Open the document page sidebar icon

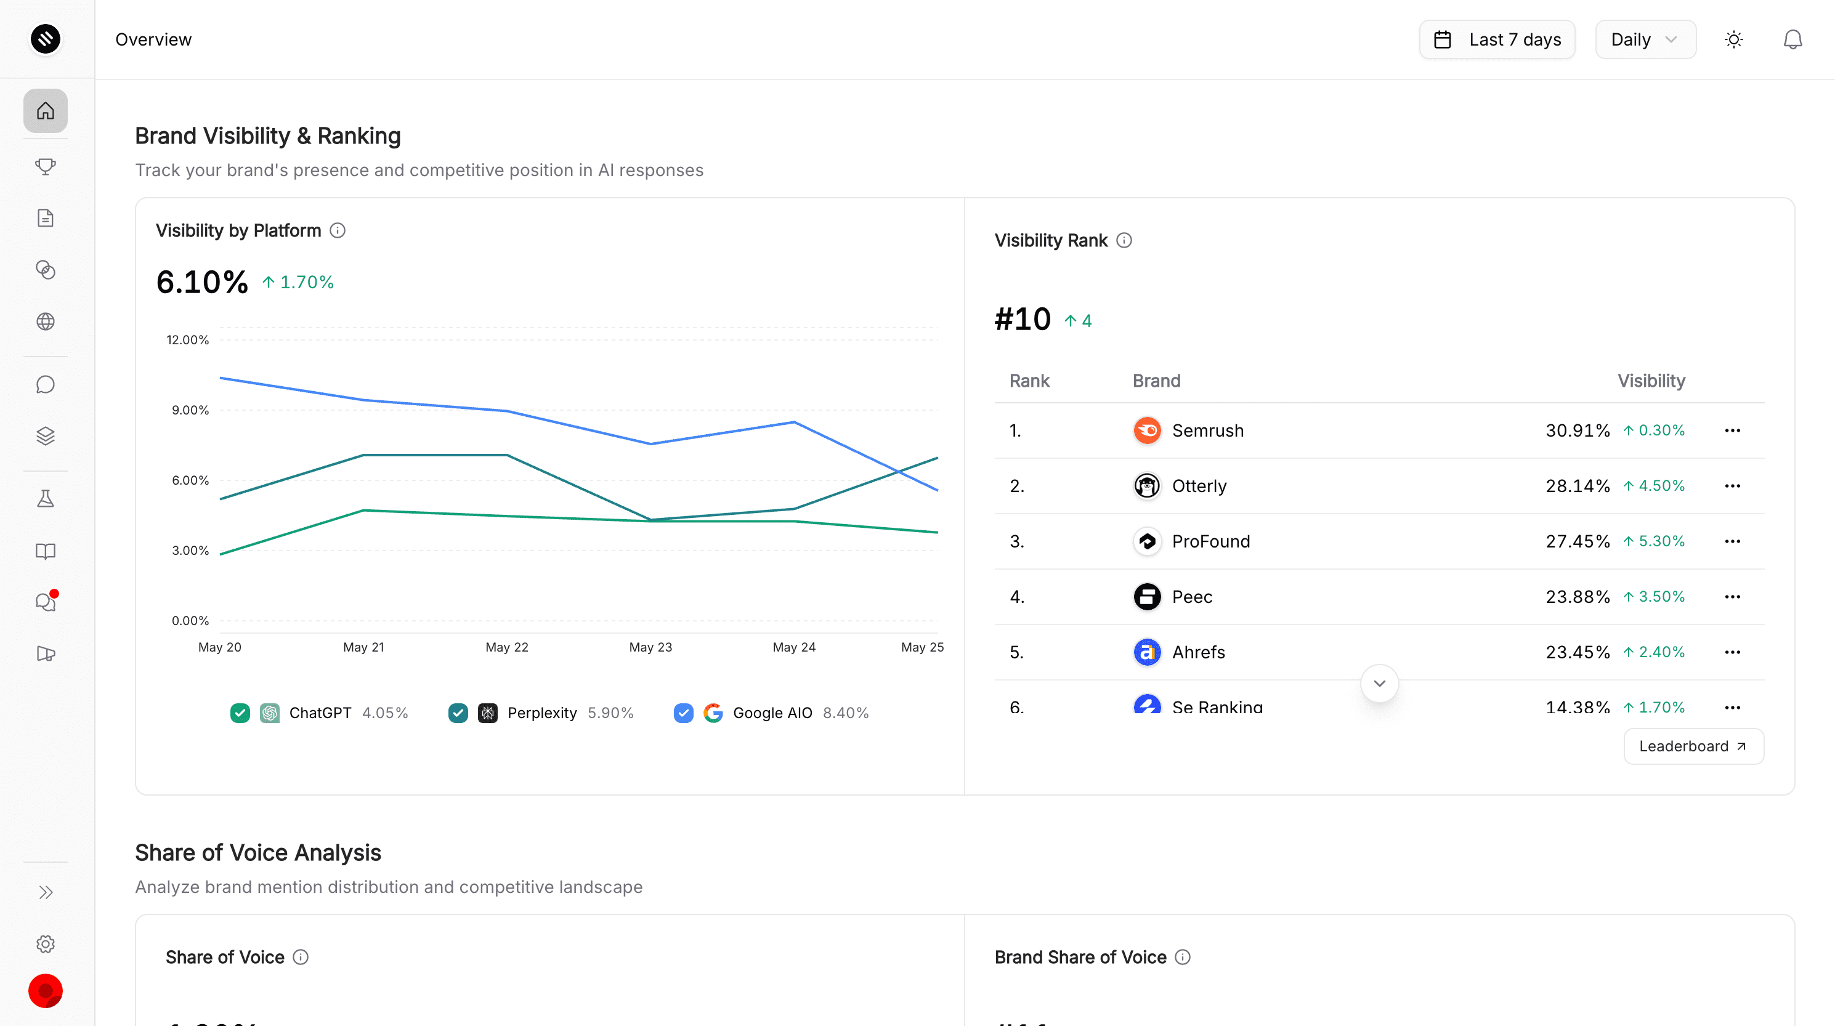click(46, 218)
